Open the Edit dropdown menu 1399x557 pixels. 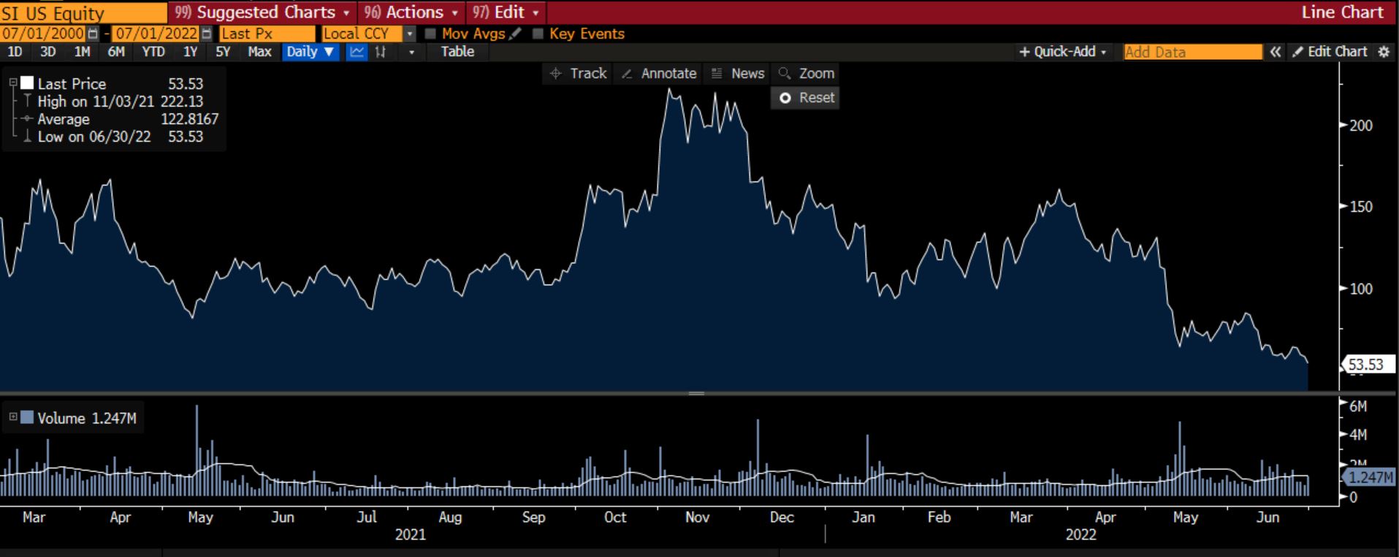pyautogui.click(x=506, y=12)
